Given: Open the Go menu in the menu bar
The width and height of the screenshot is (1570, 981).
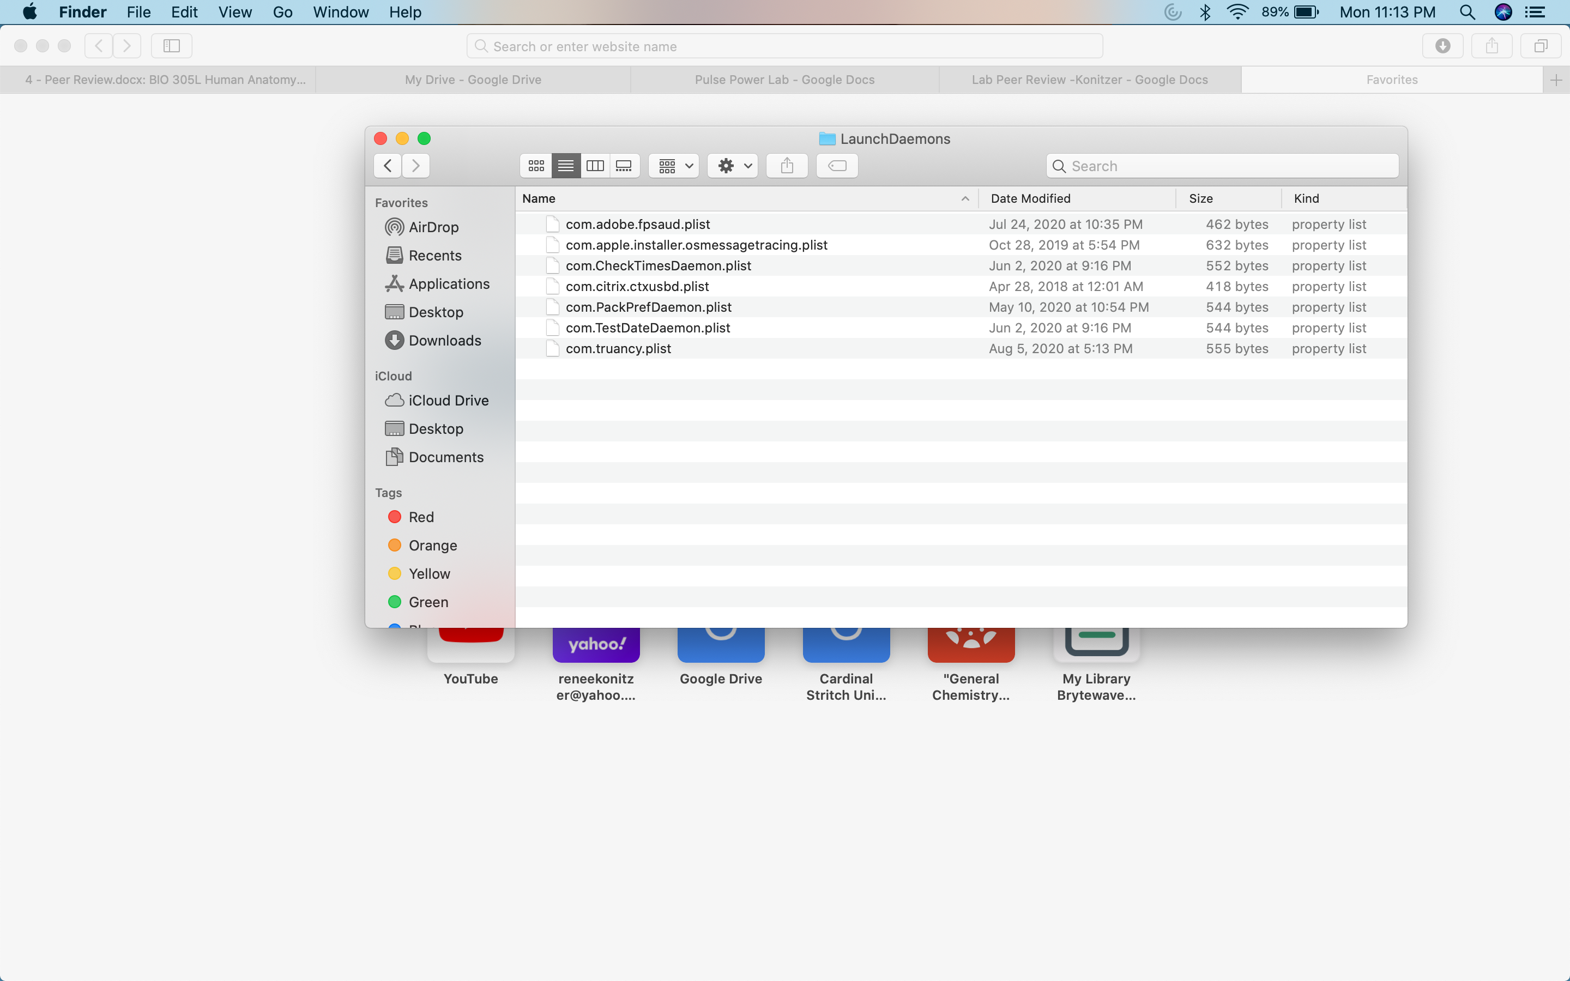Looking at the screenshot, I should point(282,13).
